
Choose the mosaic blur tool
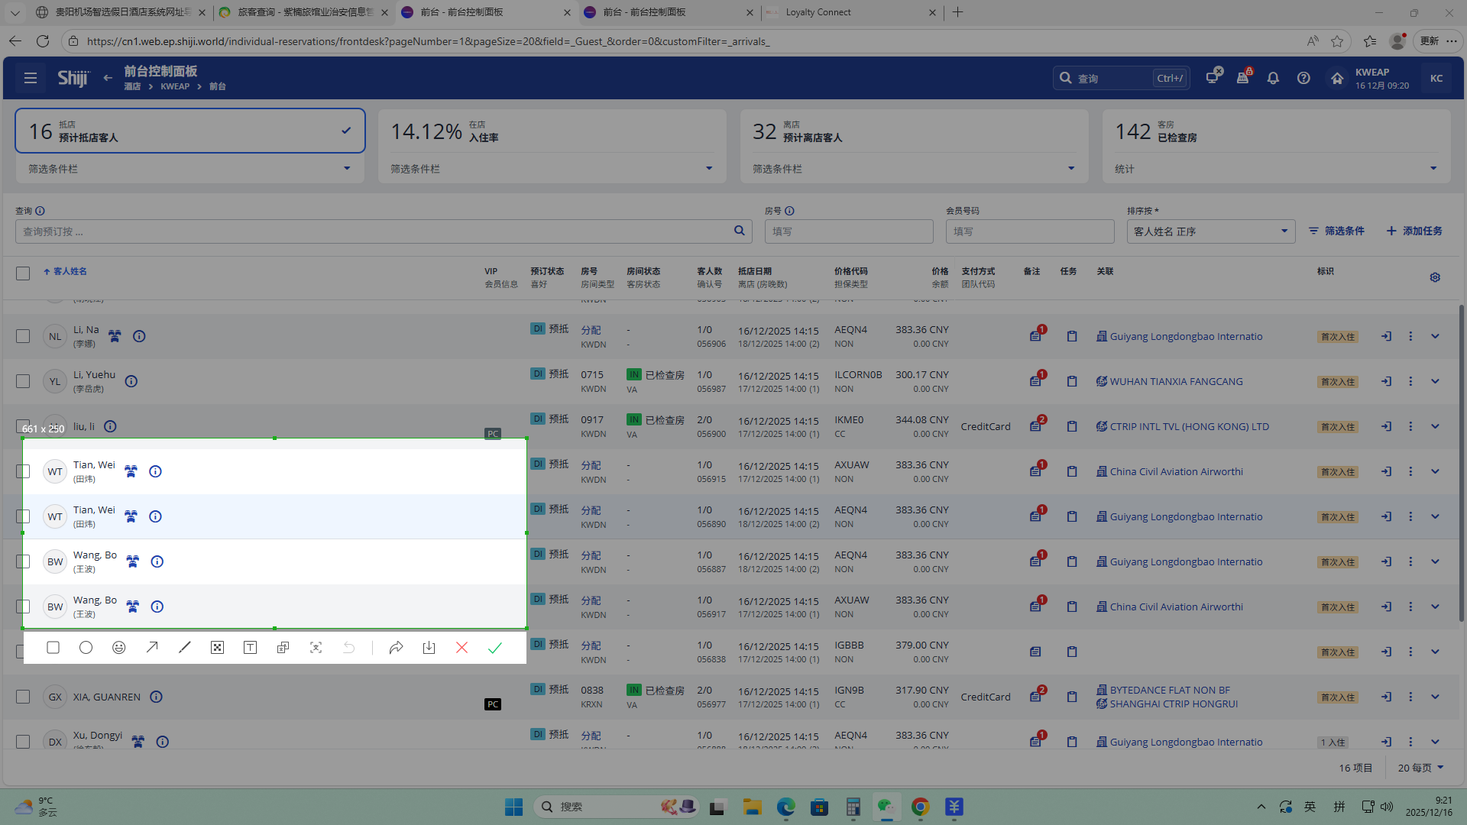click(218, 648)
